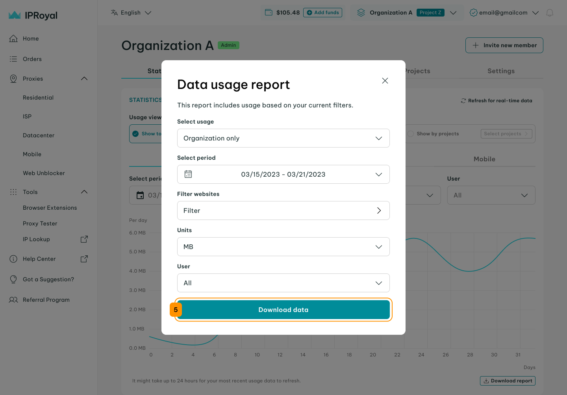Click the IP Lookup external link icon
Screen dimensions: 567x395
(84, 239)
